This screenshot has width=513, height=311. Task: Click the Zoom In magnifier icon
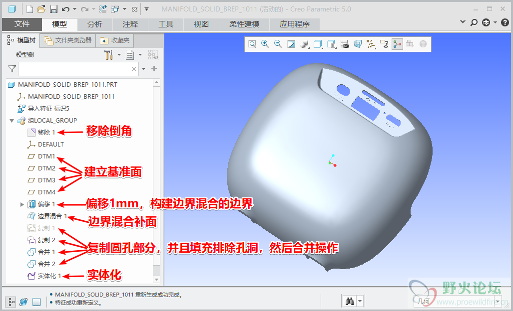[265, 44]
